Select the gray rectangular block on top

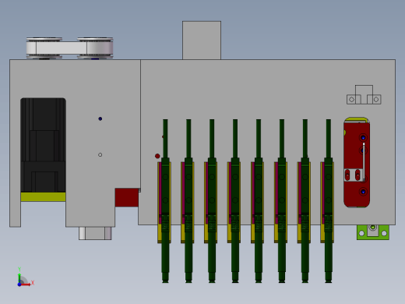pyautogui.click(x=202, y=41)
